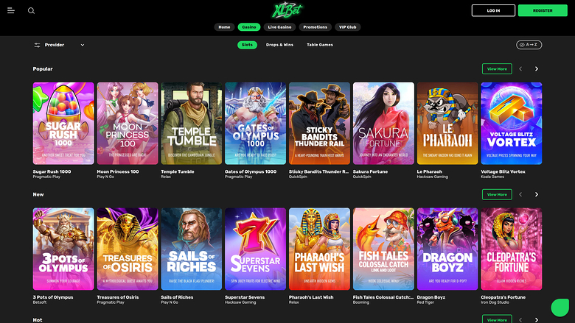This screenshot has height=323, width=575.
Task: Open Sails of Riches thumbnail
Action: tap(192, 249)
